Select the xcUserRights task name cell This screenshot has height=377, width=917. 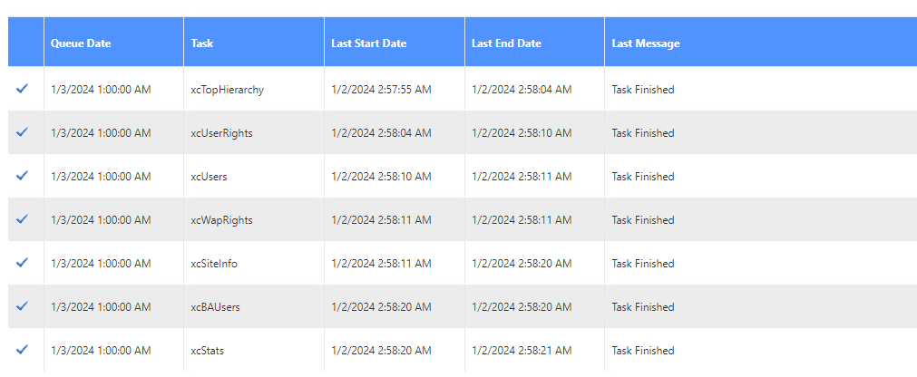[221, 133]
